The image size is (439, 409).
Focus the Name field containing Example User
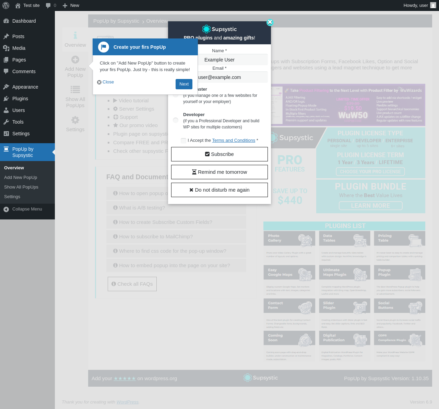[233, 60]
